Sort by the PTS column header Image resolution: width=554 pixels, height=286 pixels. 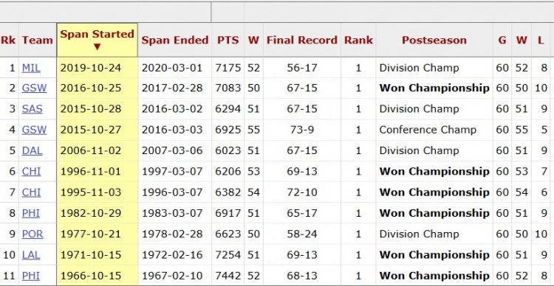[x=228, y=41]
